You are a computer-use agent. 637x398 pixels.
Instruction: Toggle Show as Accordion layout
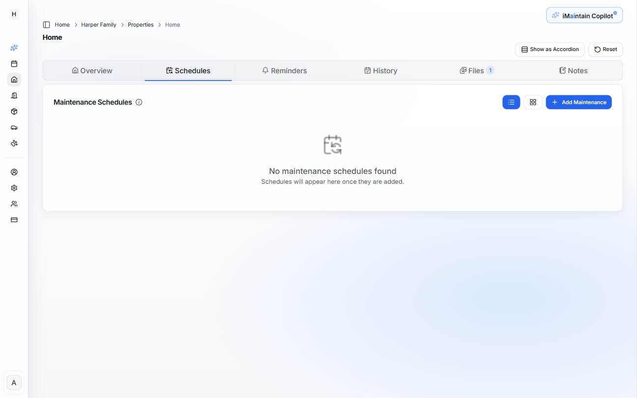pos(550,49)
